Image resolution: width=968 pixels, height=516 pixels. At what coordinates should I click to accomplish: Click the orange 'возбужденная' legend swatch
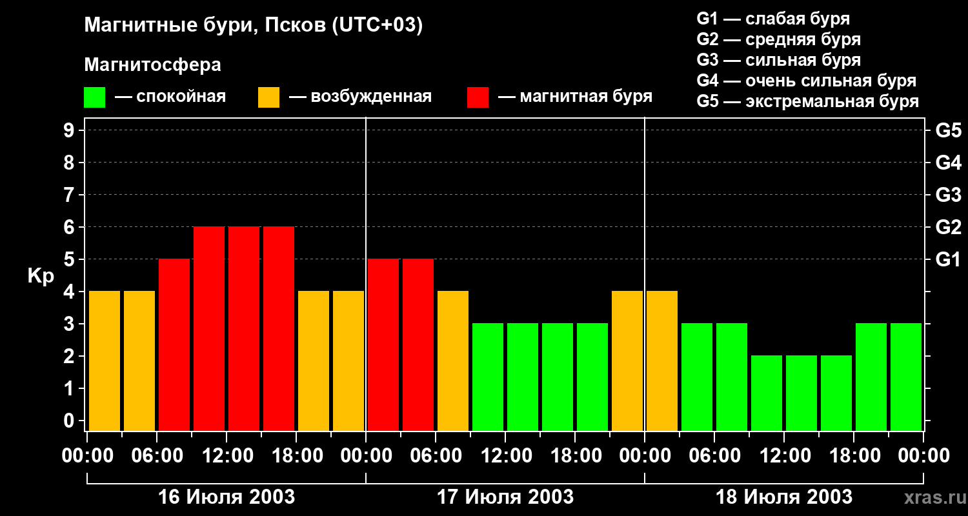point(268,97)
